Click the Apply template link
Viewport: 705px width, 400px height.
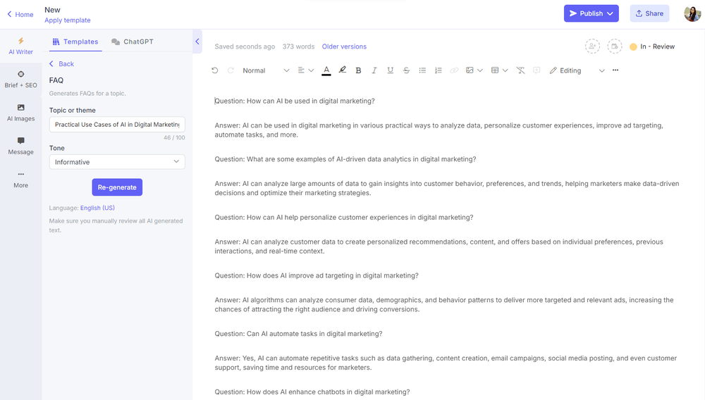coord(68,20)
